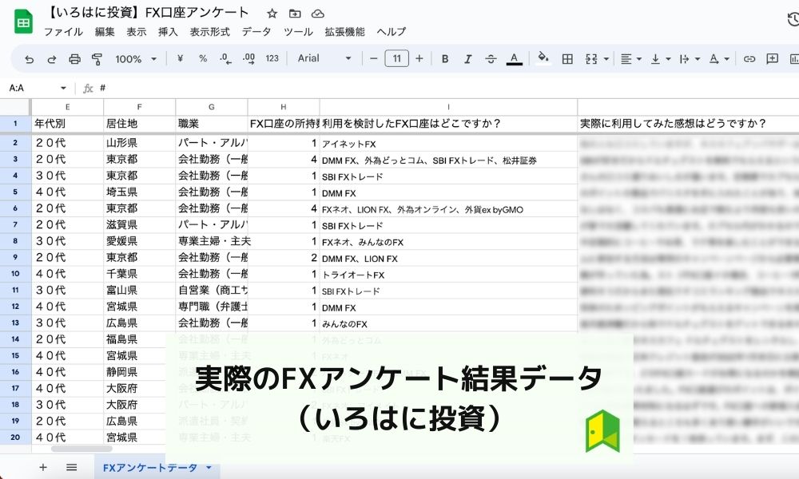Select column G header
The image size is (799, 479).
(x=212, y=107)
